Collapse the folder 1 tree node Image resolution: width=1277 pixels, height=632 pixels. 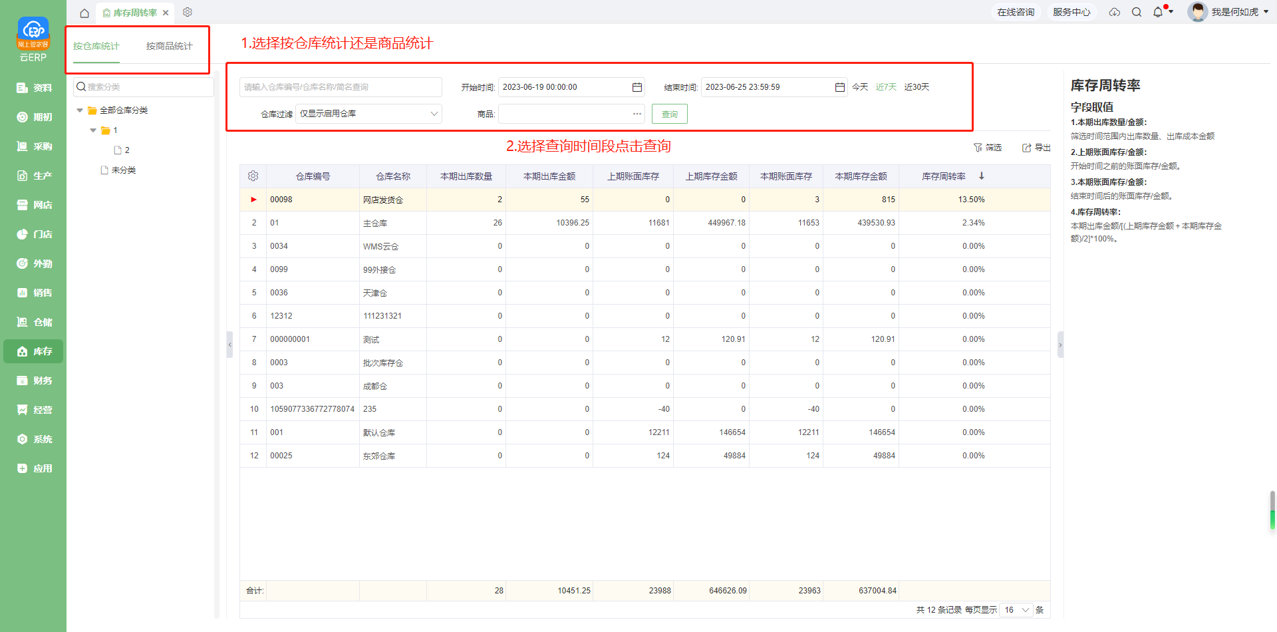click(93, 130)
